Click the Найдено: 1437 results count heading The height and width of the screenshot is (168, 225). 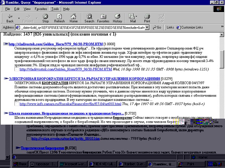coord(60,34)
